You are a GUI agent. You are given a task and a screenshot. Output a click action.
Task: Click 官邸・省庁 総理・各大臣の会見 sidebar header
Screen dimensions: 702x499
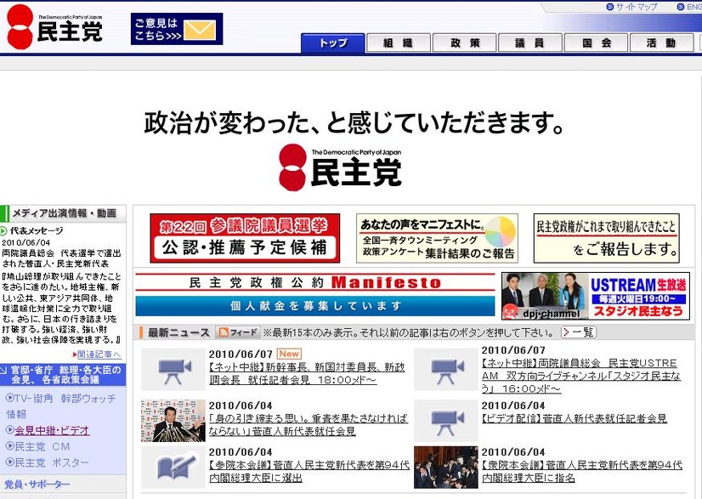click(x=63, y=375)
